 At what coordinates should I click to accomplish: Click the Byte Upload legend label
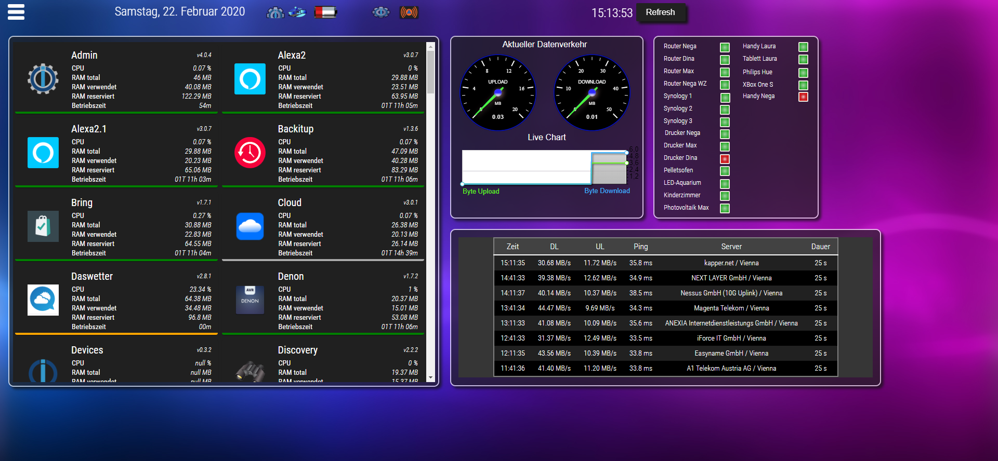[481, 192]
